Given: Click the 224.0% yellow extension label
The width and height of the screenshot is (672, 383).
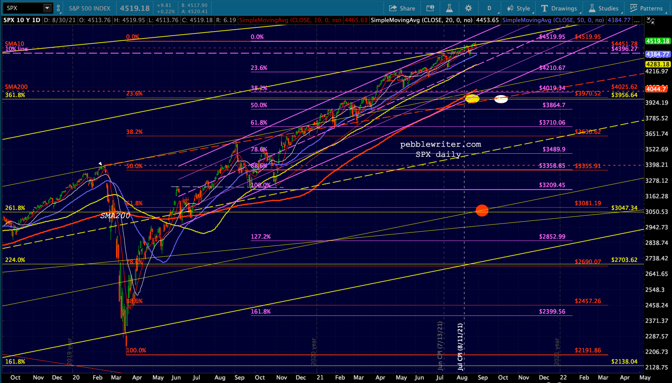Looking at the screenshot, I should (15, 260).
